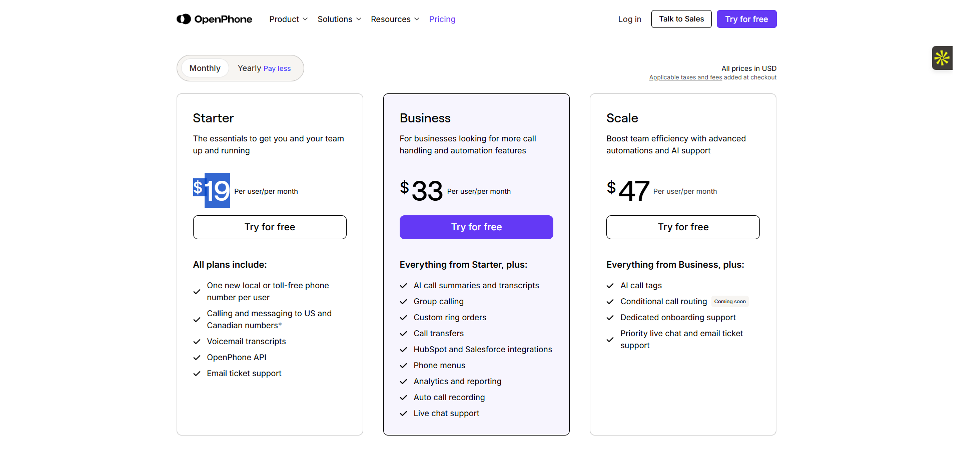Click checkmark next to OpenPhone API

[x=197, y=358]
